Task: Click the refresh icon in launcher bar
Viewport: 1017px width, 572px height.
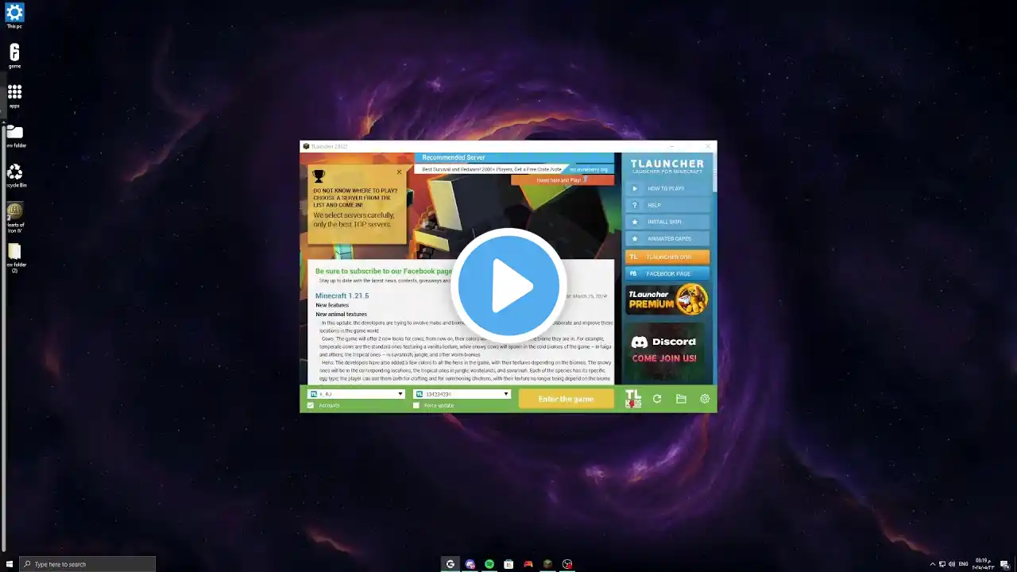Action: pos(657,399)
